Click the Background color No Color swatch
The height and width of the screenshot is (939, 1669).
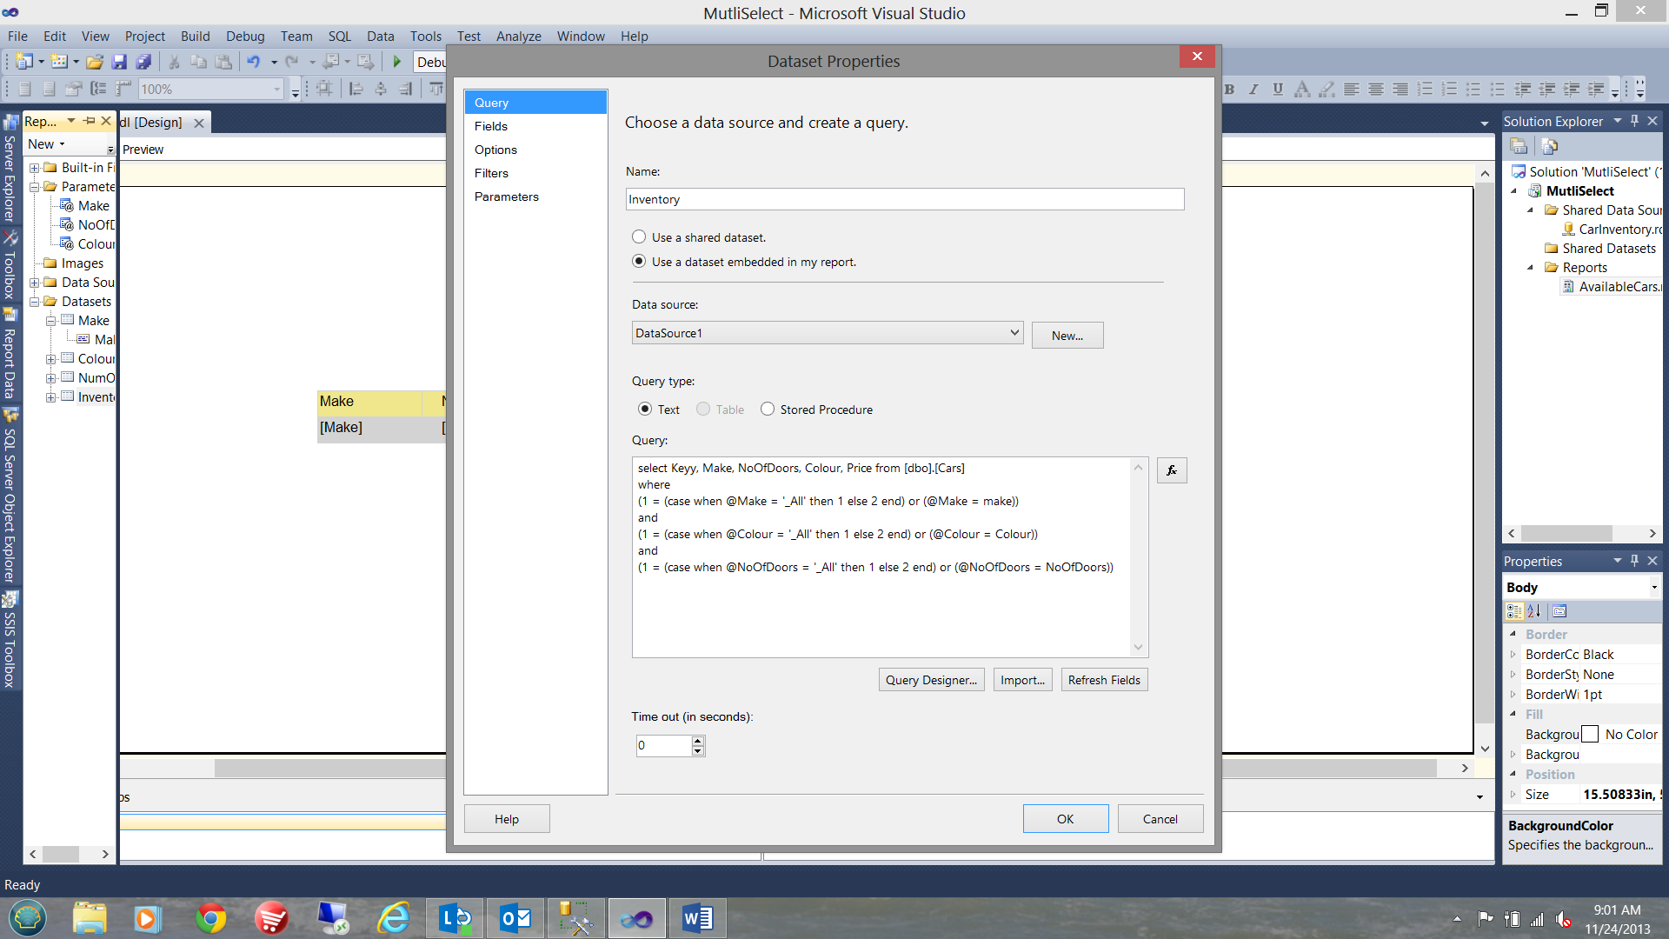1590,735
